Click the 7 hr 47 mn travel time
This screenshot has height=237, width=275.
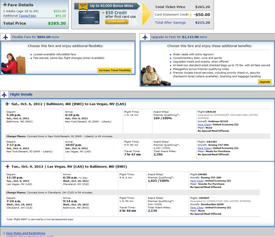click(132, 154)
